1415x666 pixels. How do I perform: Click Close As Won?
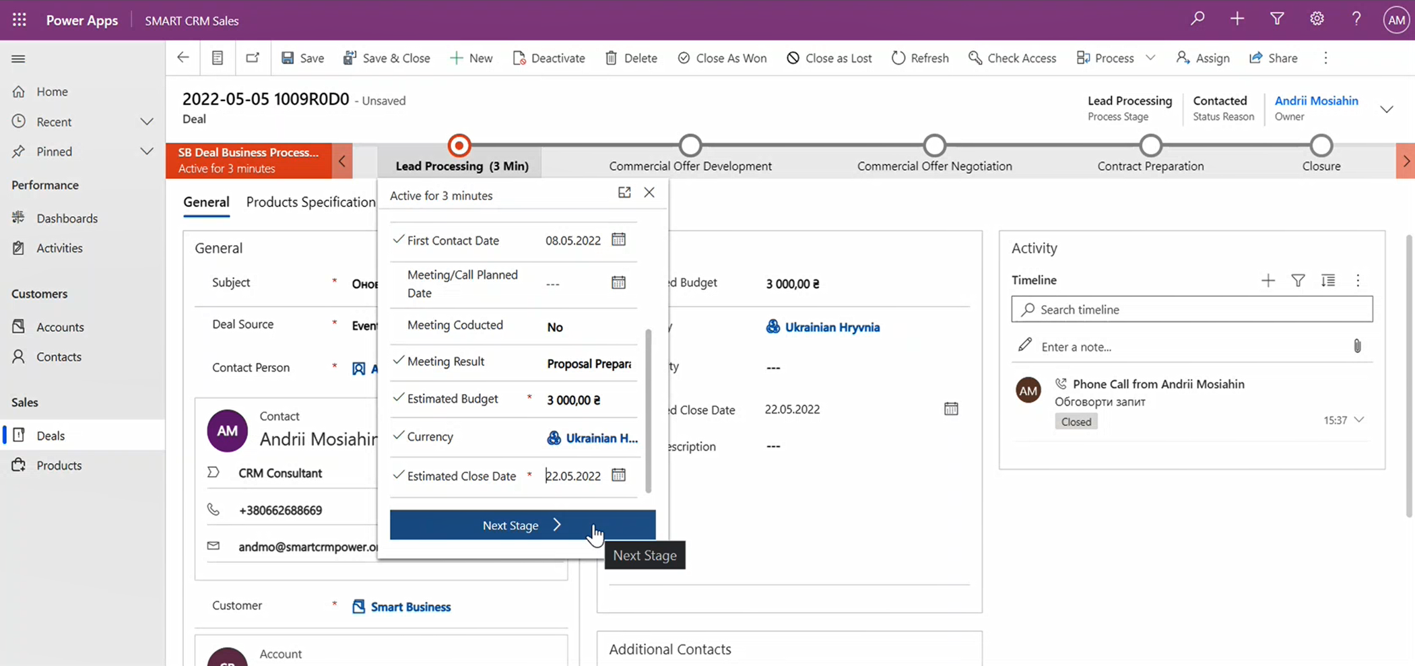point(722,58)
